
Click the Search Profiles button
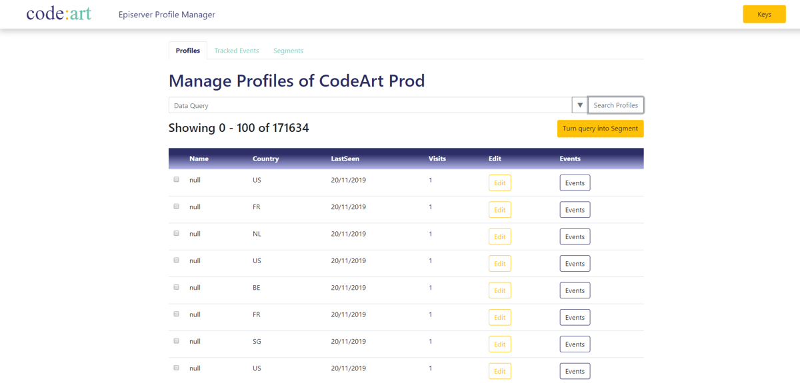tap(616, 105)
